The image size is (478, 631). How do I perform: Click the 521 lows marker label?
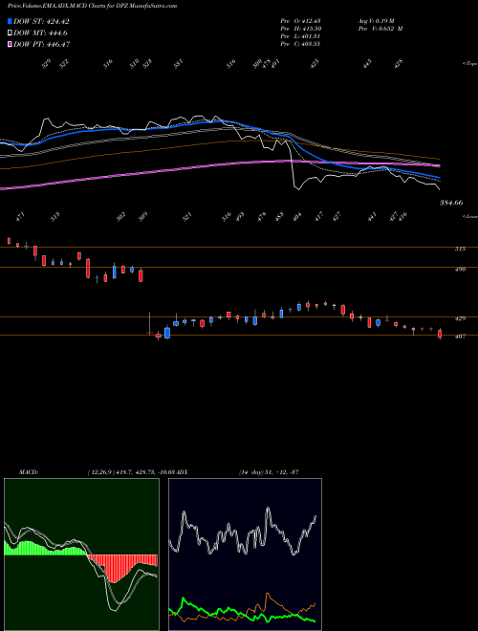[x=187, y=217]
